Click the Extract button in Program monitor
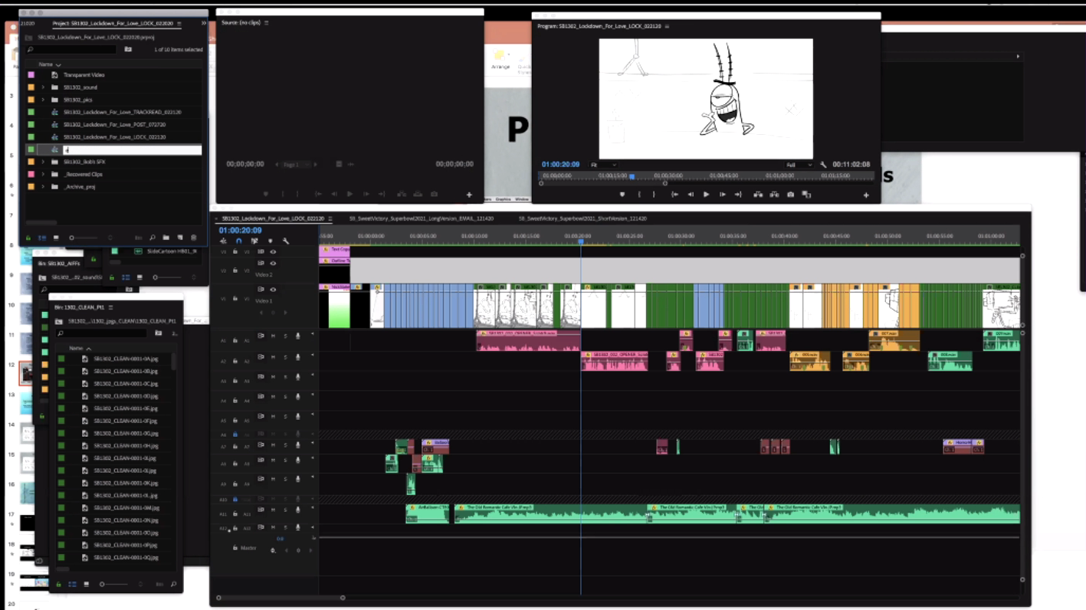The width and height of the screenshot is (1086, 610). tap(774, 195)
